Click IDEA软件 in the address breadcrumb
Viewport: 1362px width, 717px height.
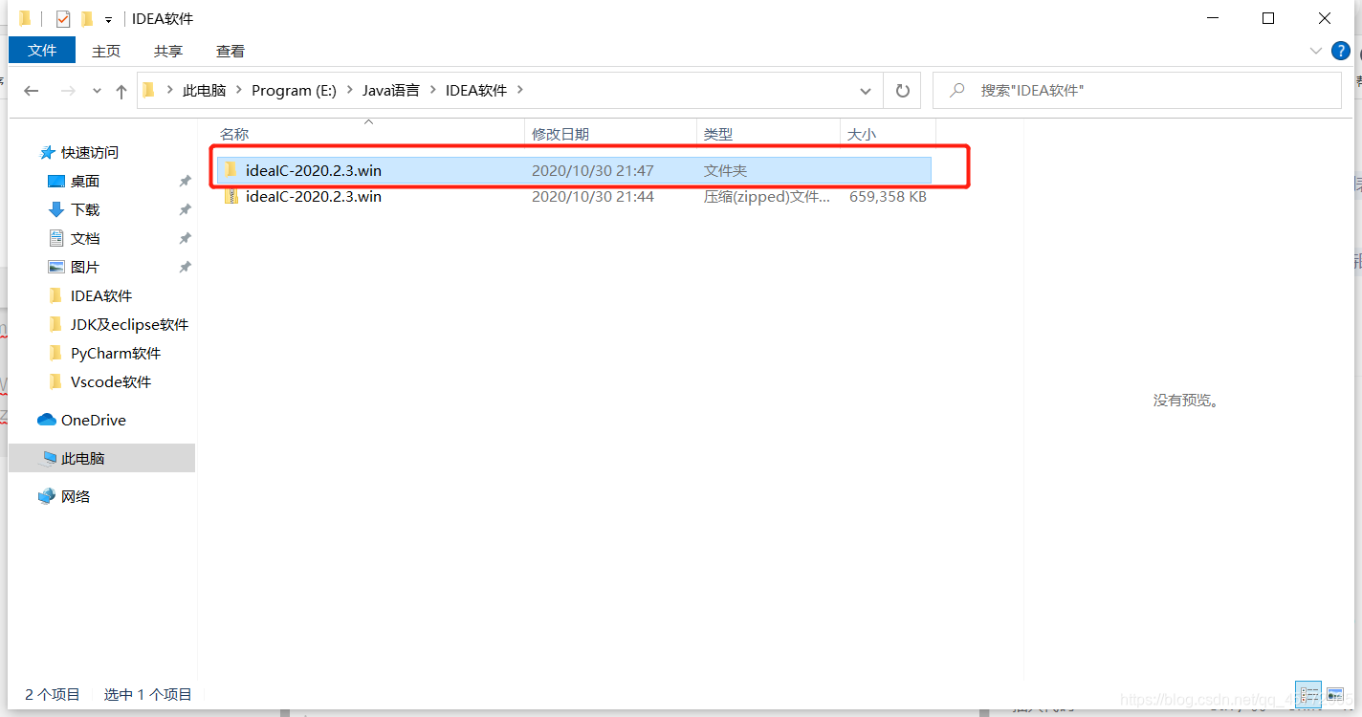tap(476, 90)
